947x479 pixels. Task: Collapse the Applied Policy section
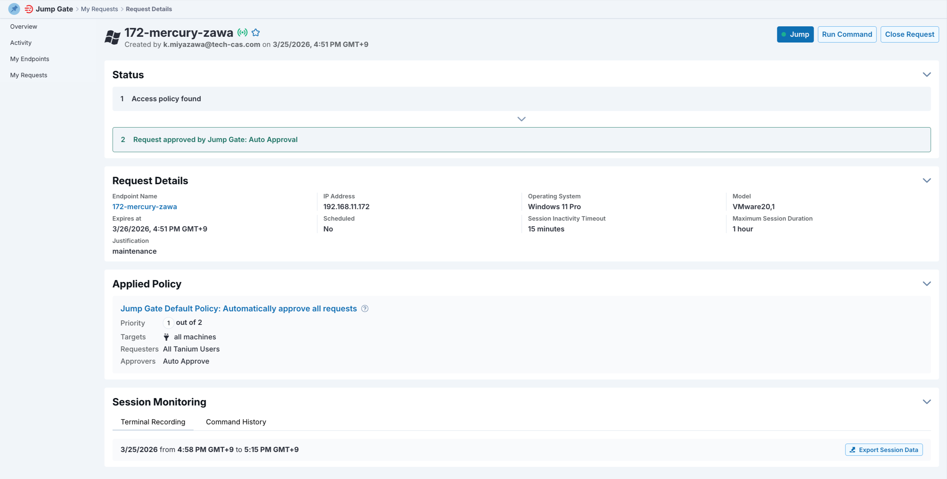click(927, 284)
